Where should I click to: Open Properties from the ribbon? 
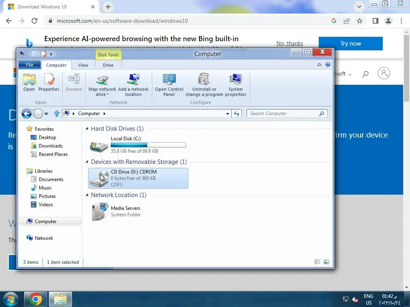point(48,82)
